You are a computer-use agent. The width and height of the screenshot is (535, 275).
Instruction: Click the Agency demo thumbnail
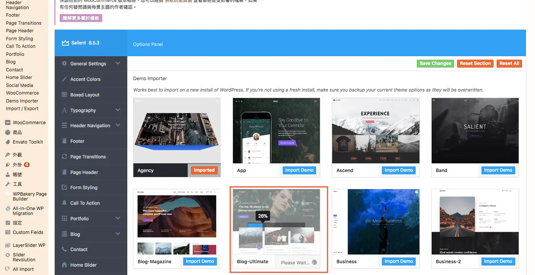point(177,131)
